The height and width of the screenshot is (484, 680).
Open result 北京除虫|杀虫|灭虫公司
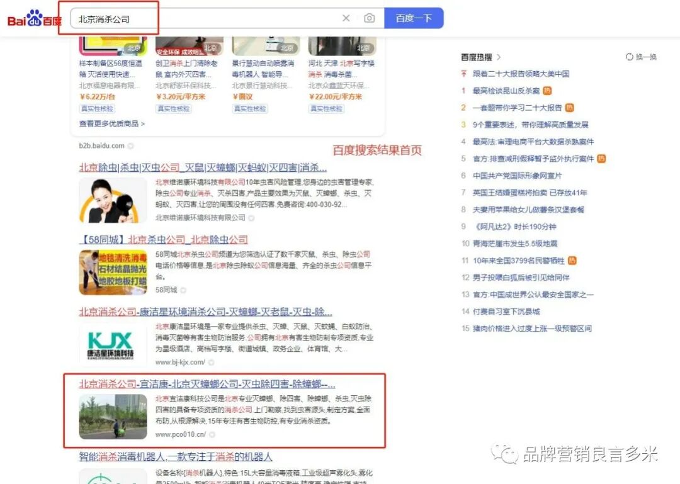[203, 167]
